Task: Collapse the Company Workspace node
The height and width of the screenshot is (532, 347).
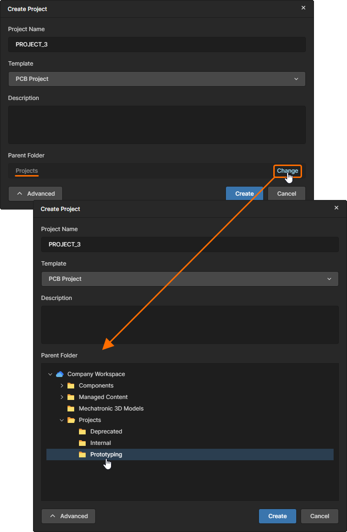Action: [50, 374]
